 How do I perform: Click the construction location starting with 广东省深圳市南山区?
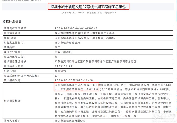pos(95,61)
